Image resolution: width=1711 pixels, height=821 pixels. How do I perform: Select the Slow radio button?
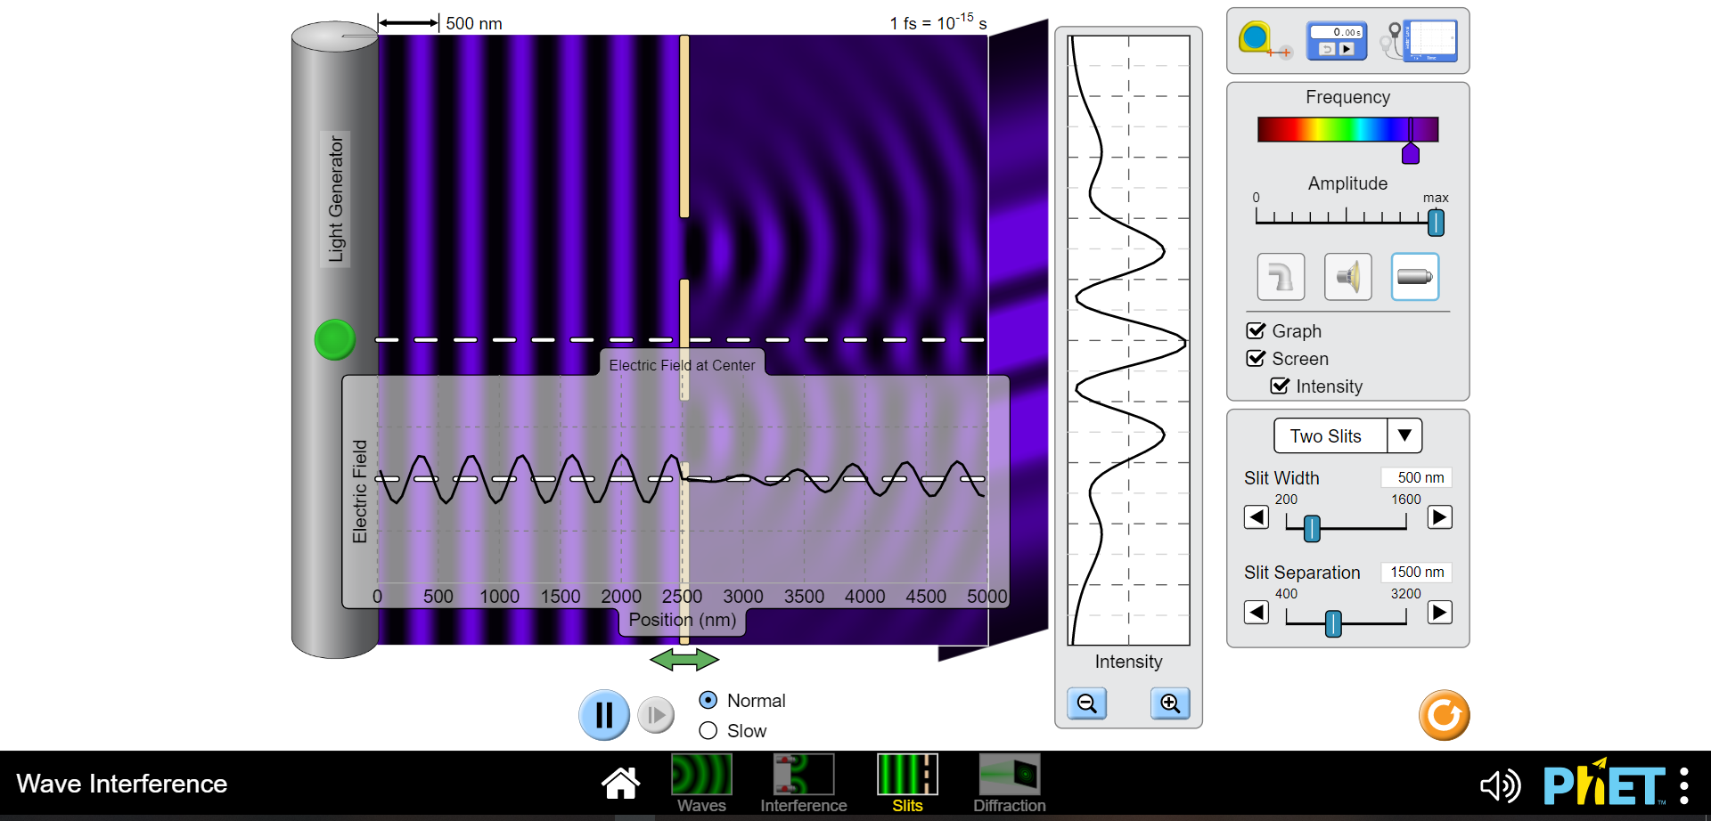(x=708, y=730)
